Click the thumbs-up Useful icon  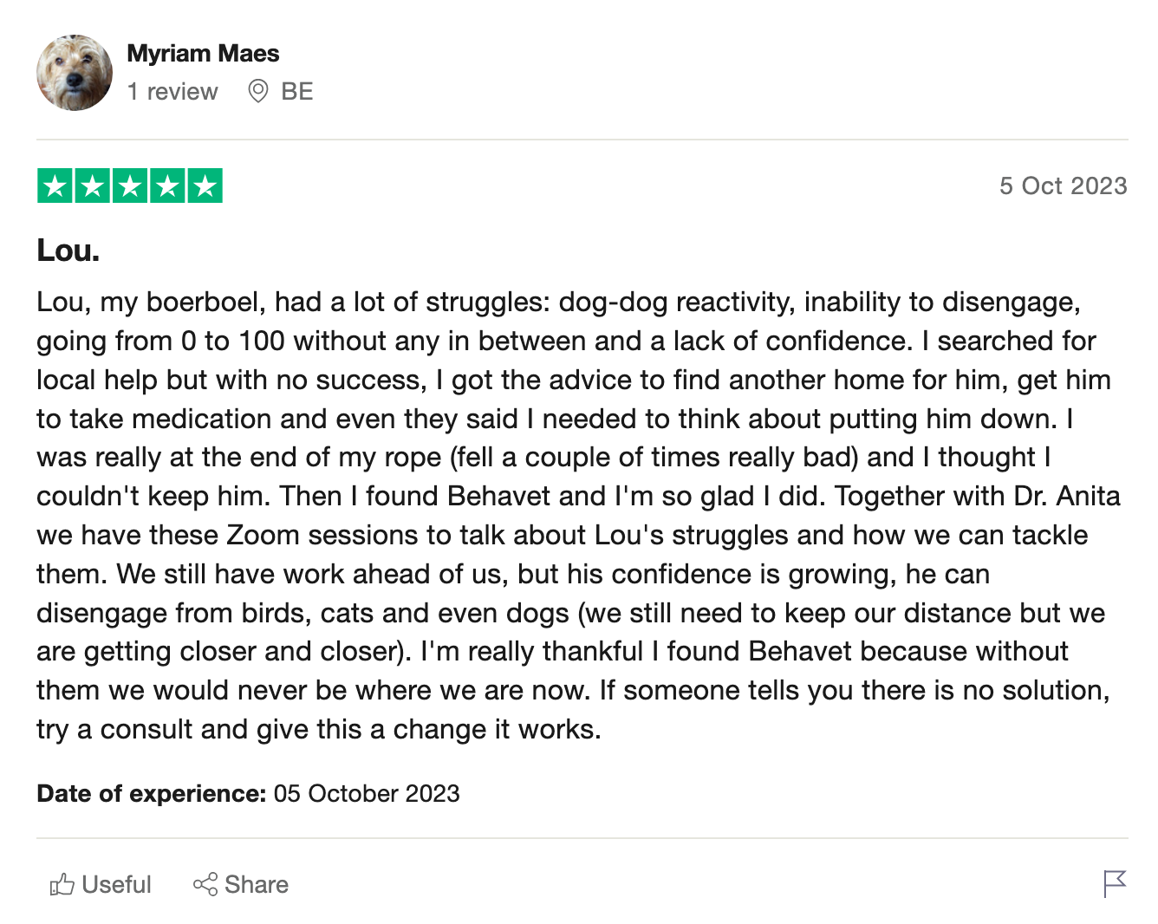coord(62,884)
